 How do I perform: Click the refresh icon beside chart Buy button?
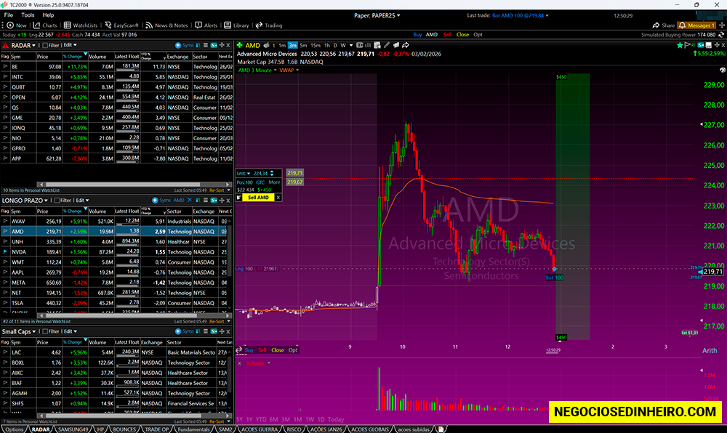click(239, 349)
